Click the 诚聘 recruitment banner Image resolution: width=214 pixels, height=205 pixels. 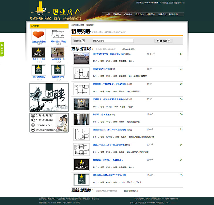pyautogui.click(x=49, y=97)
